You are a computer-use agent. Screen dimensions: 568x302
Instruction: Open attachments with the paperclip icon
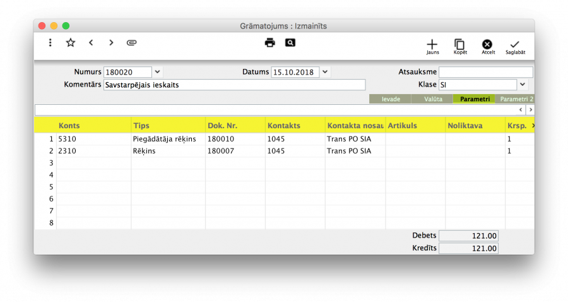point(131,43)
